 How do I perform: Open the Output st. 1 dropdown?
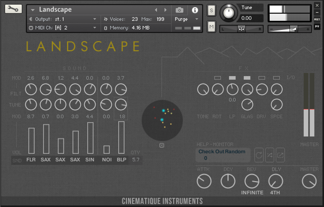coord(62,19)
